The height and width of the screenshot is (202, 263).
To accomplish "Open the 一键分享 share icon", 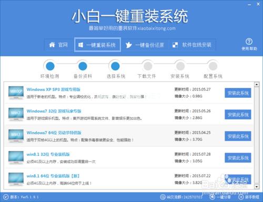I will pyautogui.click(x=212, y=197).
